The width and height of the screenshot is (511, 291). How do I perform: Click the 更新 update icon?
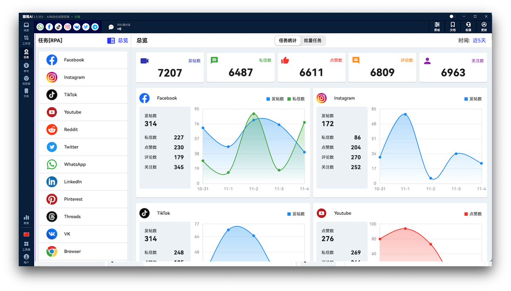[x=484, y=26]
